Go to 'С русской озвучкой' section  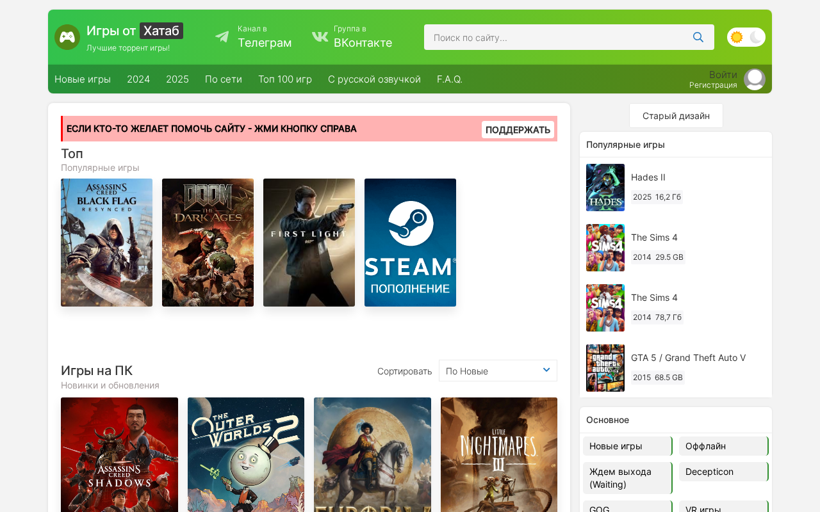(x=374, y=79)
